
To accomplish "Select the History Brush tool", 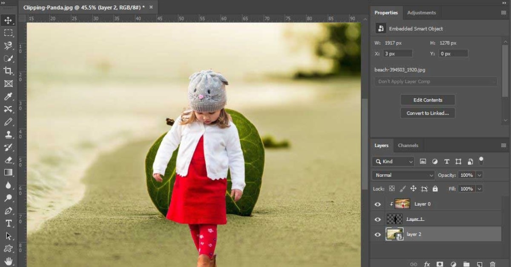I will pos(8,148).
